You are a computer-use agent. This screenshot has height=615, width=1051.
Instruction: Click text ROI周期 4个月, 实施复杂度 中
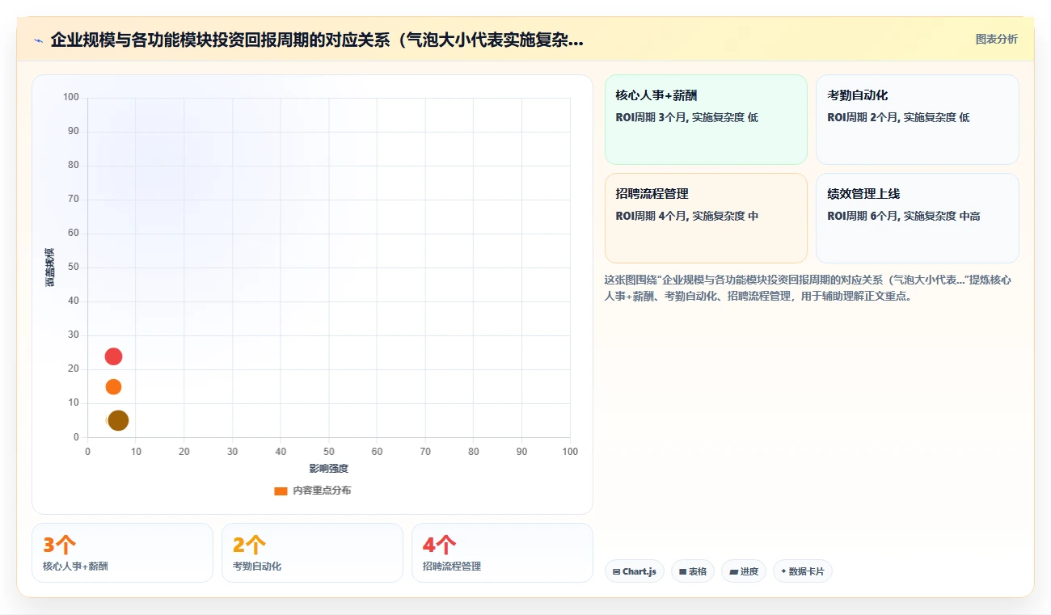pos(686,216)
